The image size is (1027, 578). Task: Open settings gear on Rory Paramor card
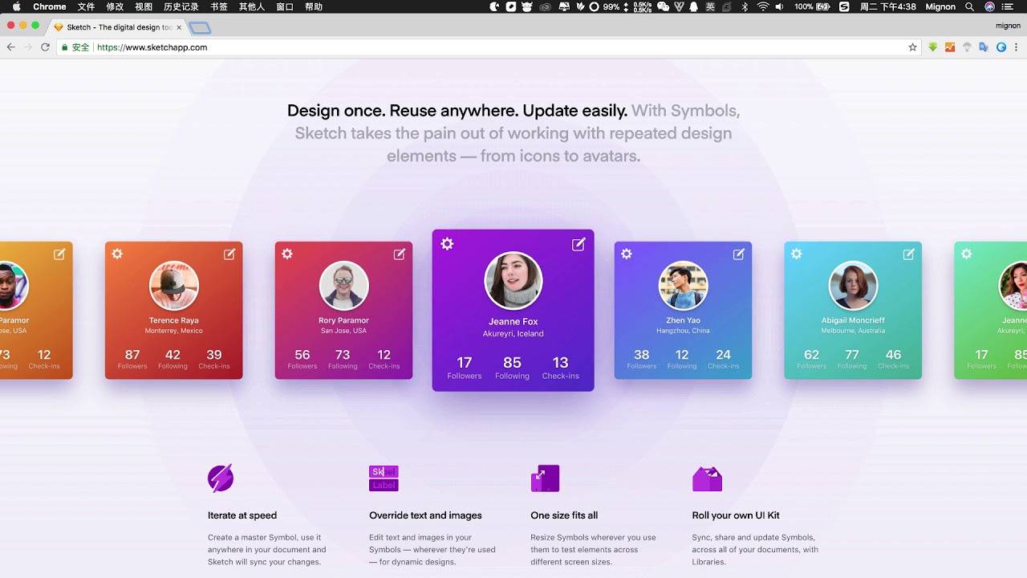tap(287, 254)
